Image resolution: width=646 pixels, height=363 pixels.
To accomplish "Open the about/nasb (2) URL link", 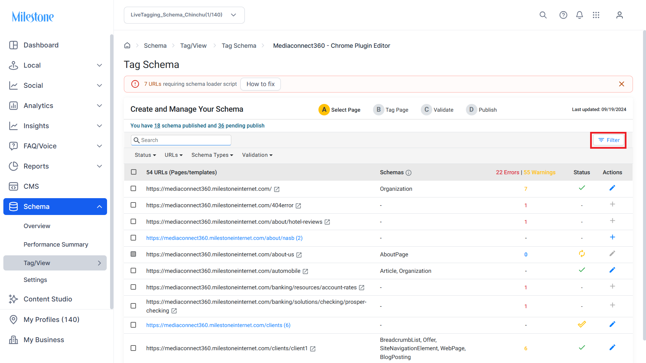I will coord(224,238).
